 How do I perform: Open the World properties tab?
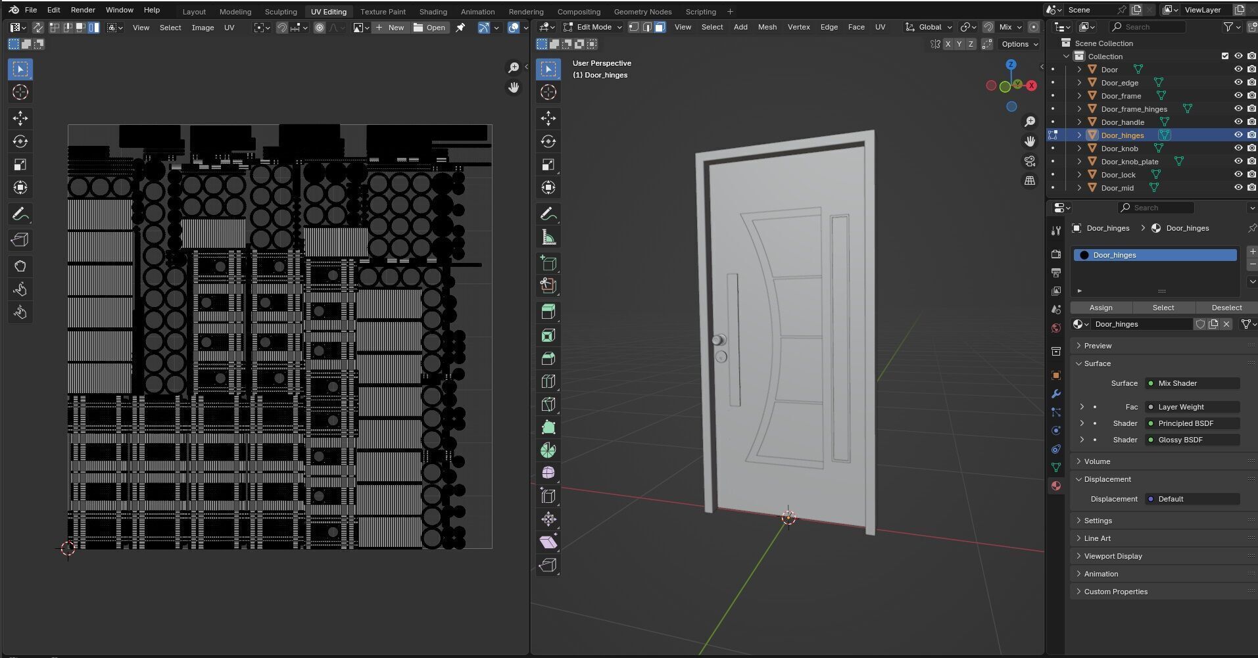[1056, 328]
